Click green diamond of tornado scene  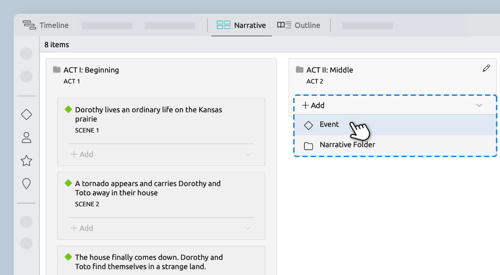tap(68, 183)
